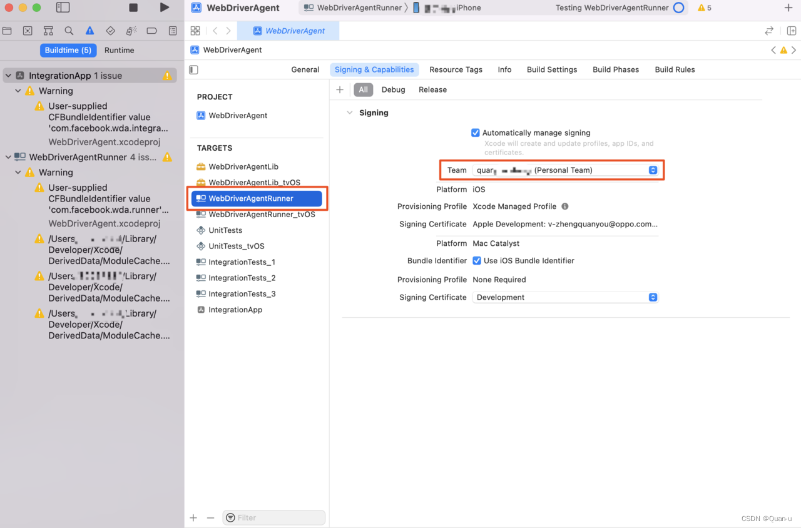This screenshot has height=528, width=801.
Task: Open the WebDriverAgentRunner scheme selector
Action: (352, 8)
